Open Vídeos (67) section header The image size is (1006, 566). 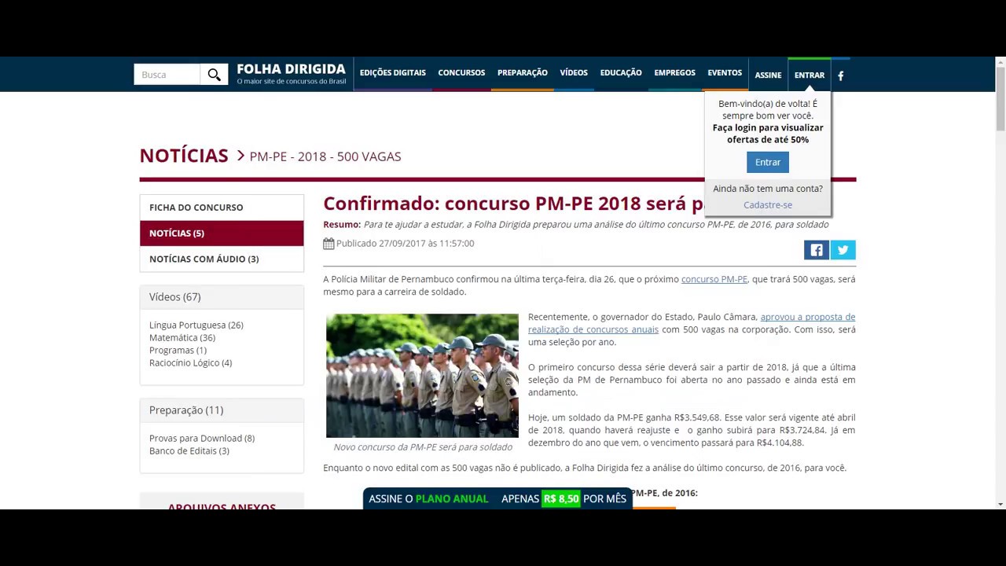point(222,297)
